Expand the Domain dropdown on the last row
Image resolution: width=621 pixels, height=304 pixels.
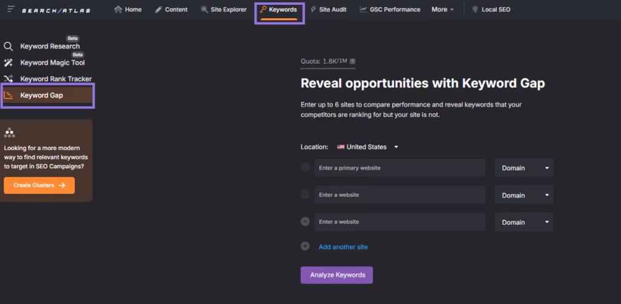pos(524,222)
